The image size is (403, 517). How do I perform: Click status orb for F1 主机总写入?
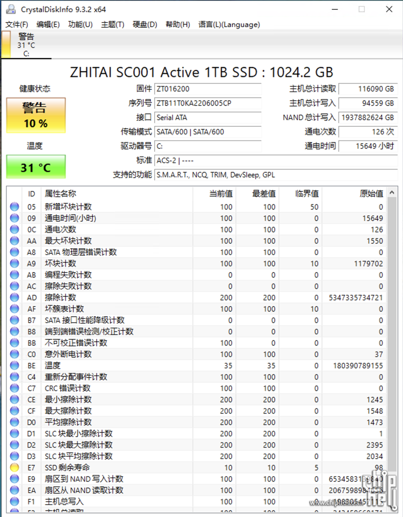pos(15,501)
